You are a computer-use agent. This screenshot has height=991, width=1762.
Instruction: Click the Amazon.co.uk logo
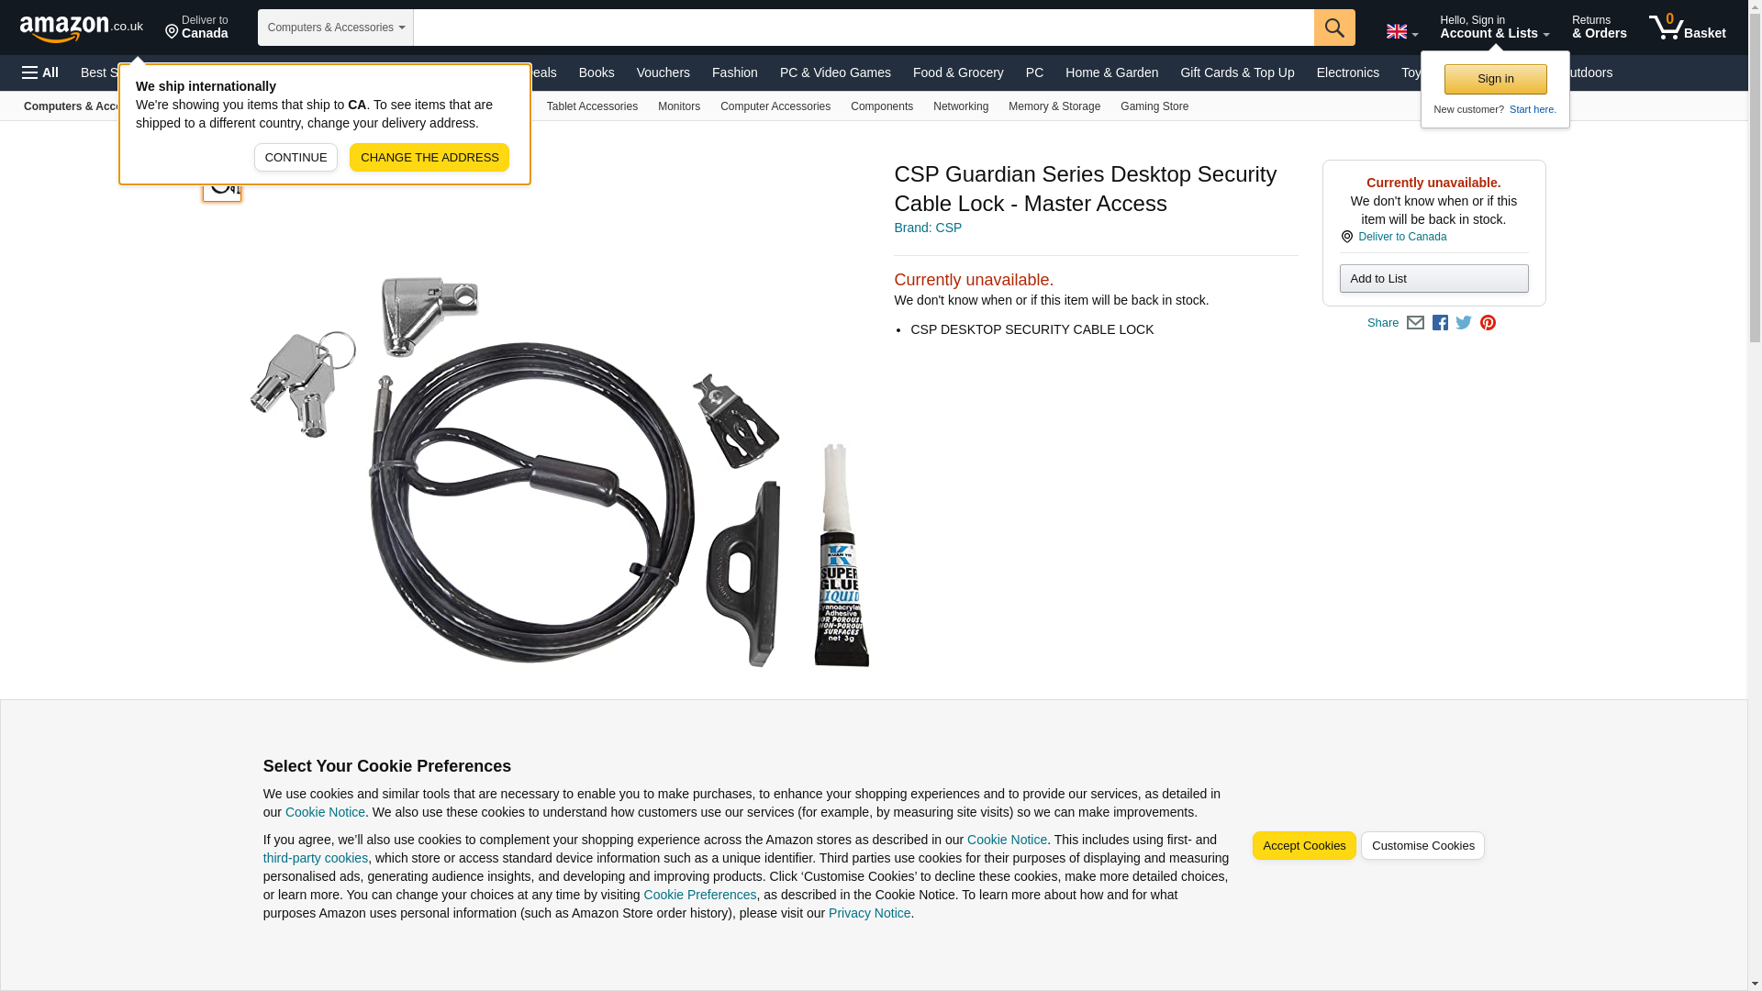pos(82,28)
